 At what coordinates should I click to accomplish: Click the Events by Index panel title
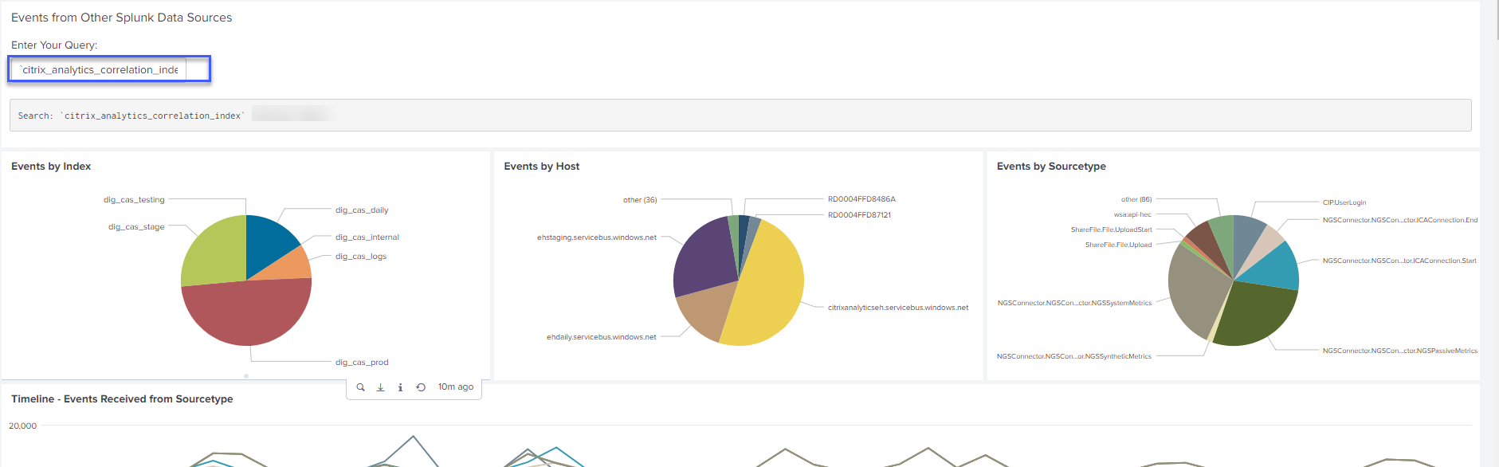pos(51,167)
